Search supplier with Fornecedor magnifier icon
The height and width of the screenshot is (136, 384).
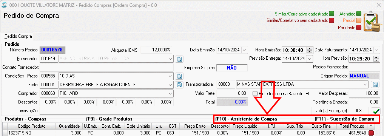[180, 59]
